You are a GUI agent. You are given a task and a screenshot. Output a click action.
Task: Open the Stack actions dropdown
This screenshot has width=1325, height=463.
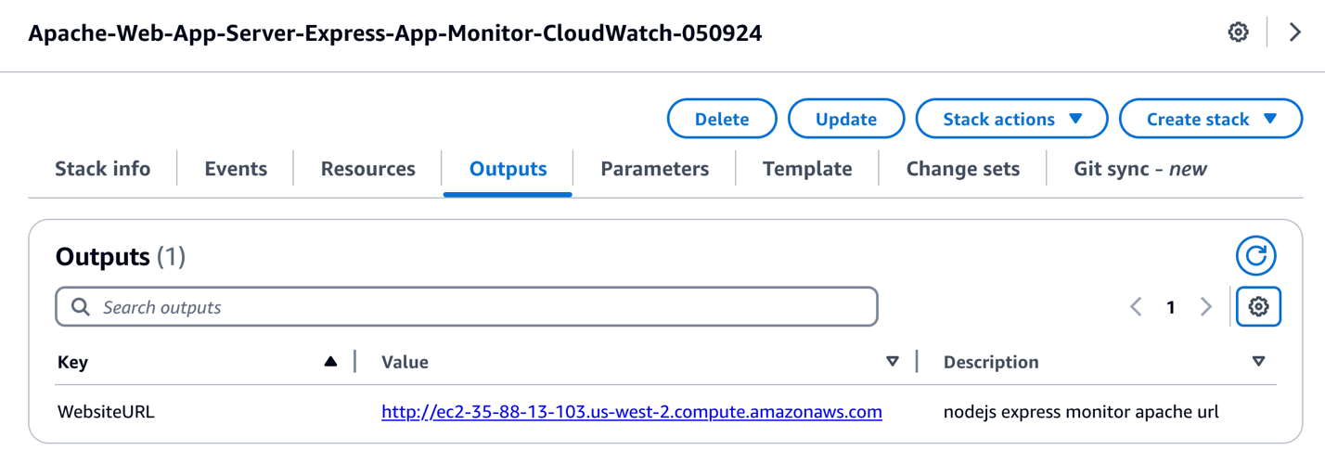coord(1011,119)
